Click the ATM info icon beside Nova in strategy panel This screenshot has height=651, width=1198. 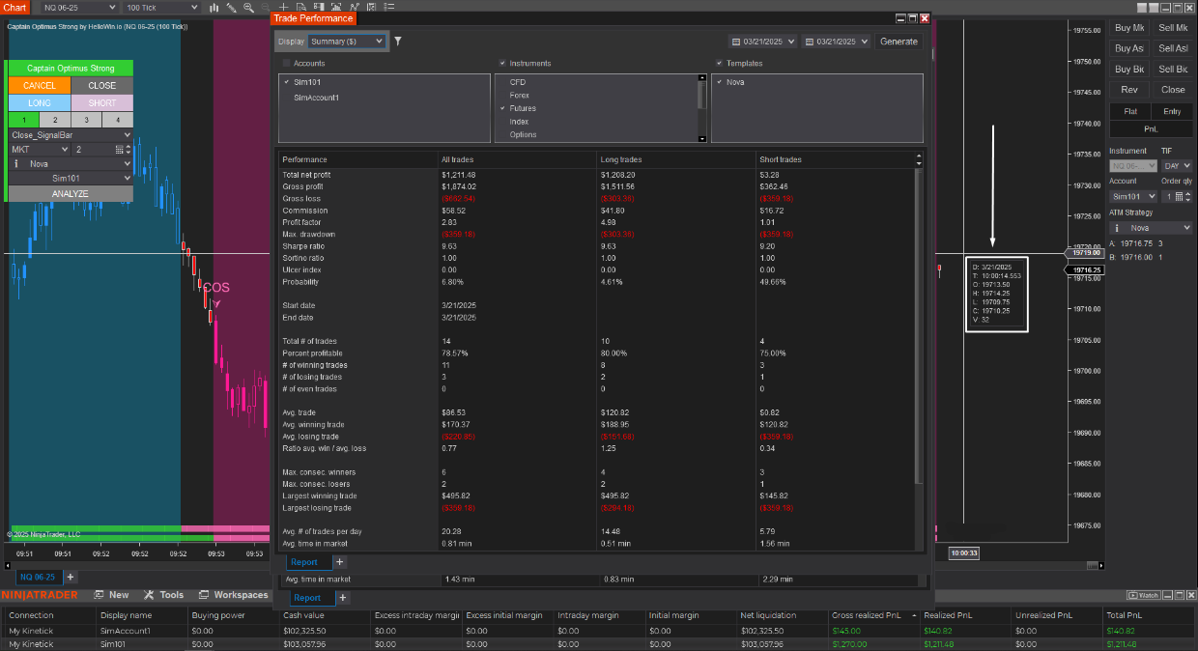(16, 164)
